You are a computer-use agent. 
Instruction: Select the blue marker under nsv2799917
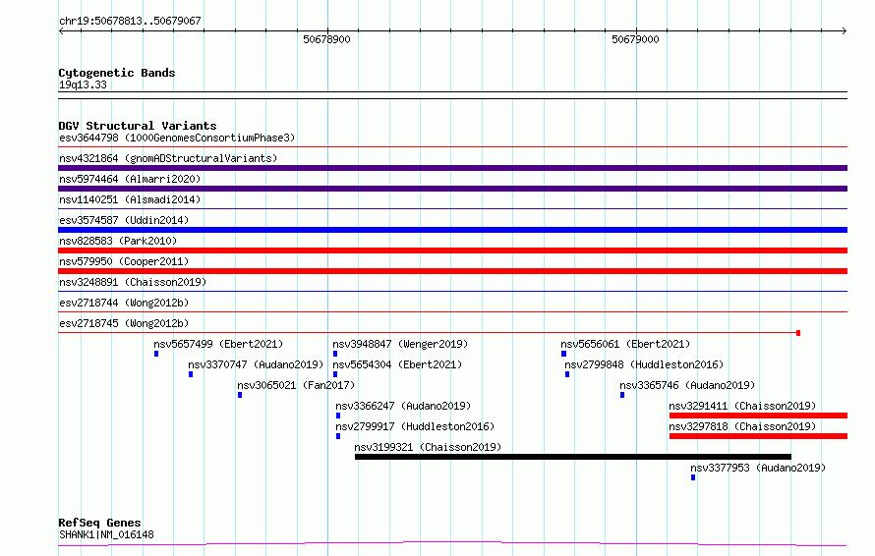338,436
